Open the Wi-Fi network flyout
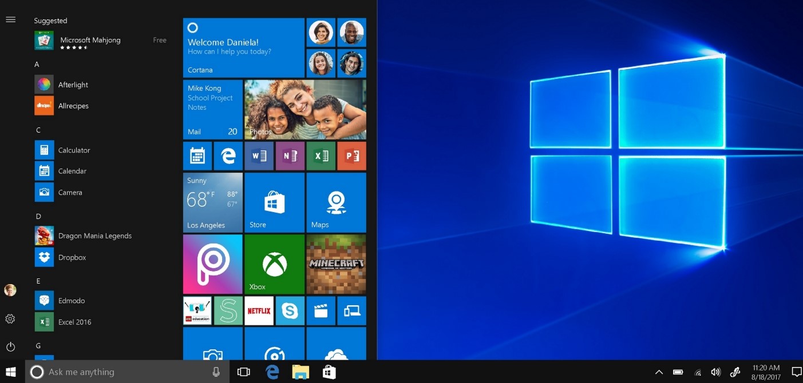The width and height of the screenshot is (803, 383). [x=698, y=372]
